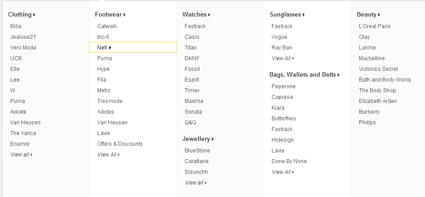Expand the Watches category heading
Screen dimensions: 425x197
pyautogui.click(x=196, y=15)
